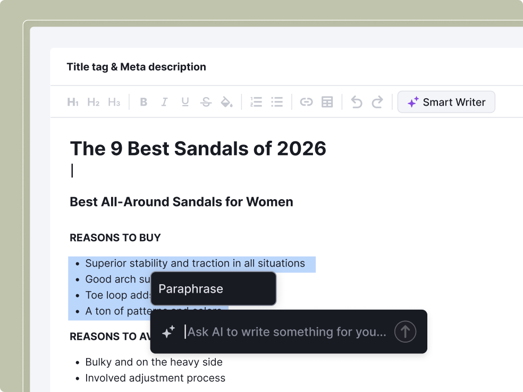Image resolution: width=523 pixels, height=392 pixels.
Task: Undo the last edit
Action: [357, 103]
